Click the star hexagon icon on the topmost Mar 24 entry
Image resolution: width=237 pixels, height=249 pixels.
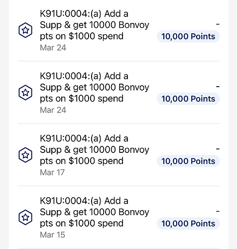click(25, 30)
